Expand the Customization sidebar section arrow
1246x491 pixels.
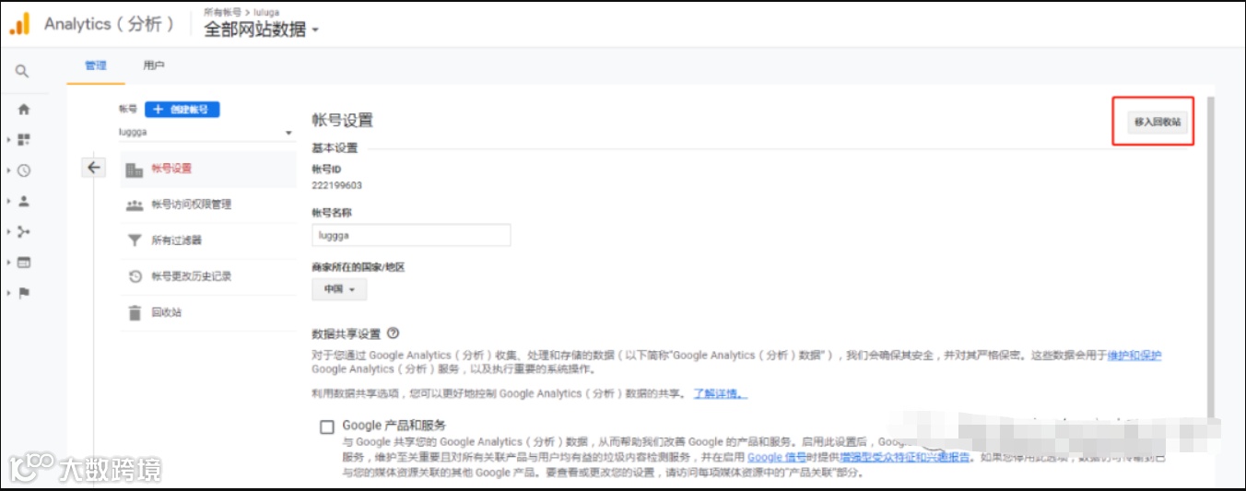8,140
